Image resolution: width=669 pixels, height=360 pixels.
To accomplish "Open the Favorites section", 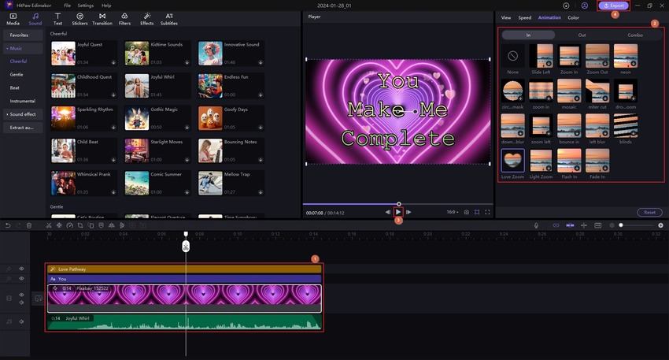I will (23, 35).
